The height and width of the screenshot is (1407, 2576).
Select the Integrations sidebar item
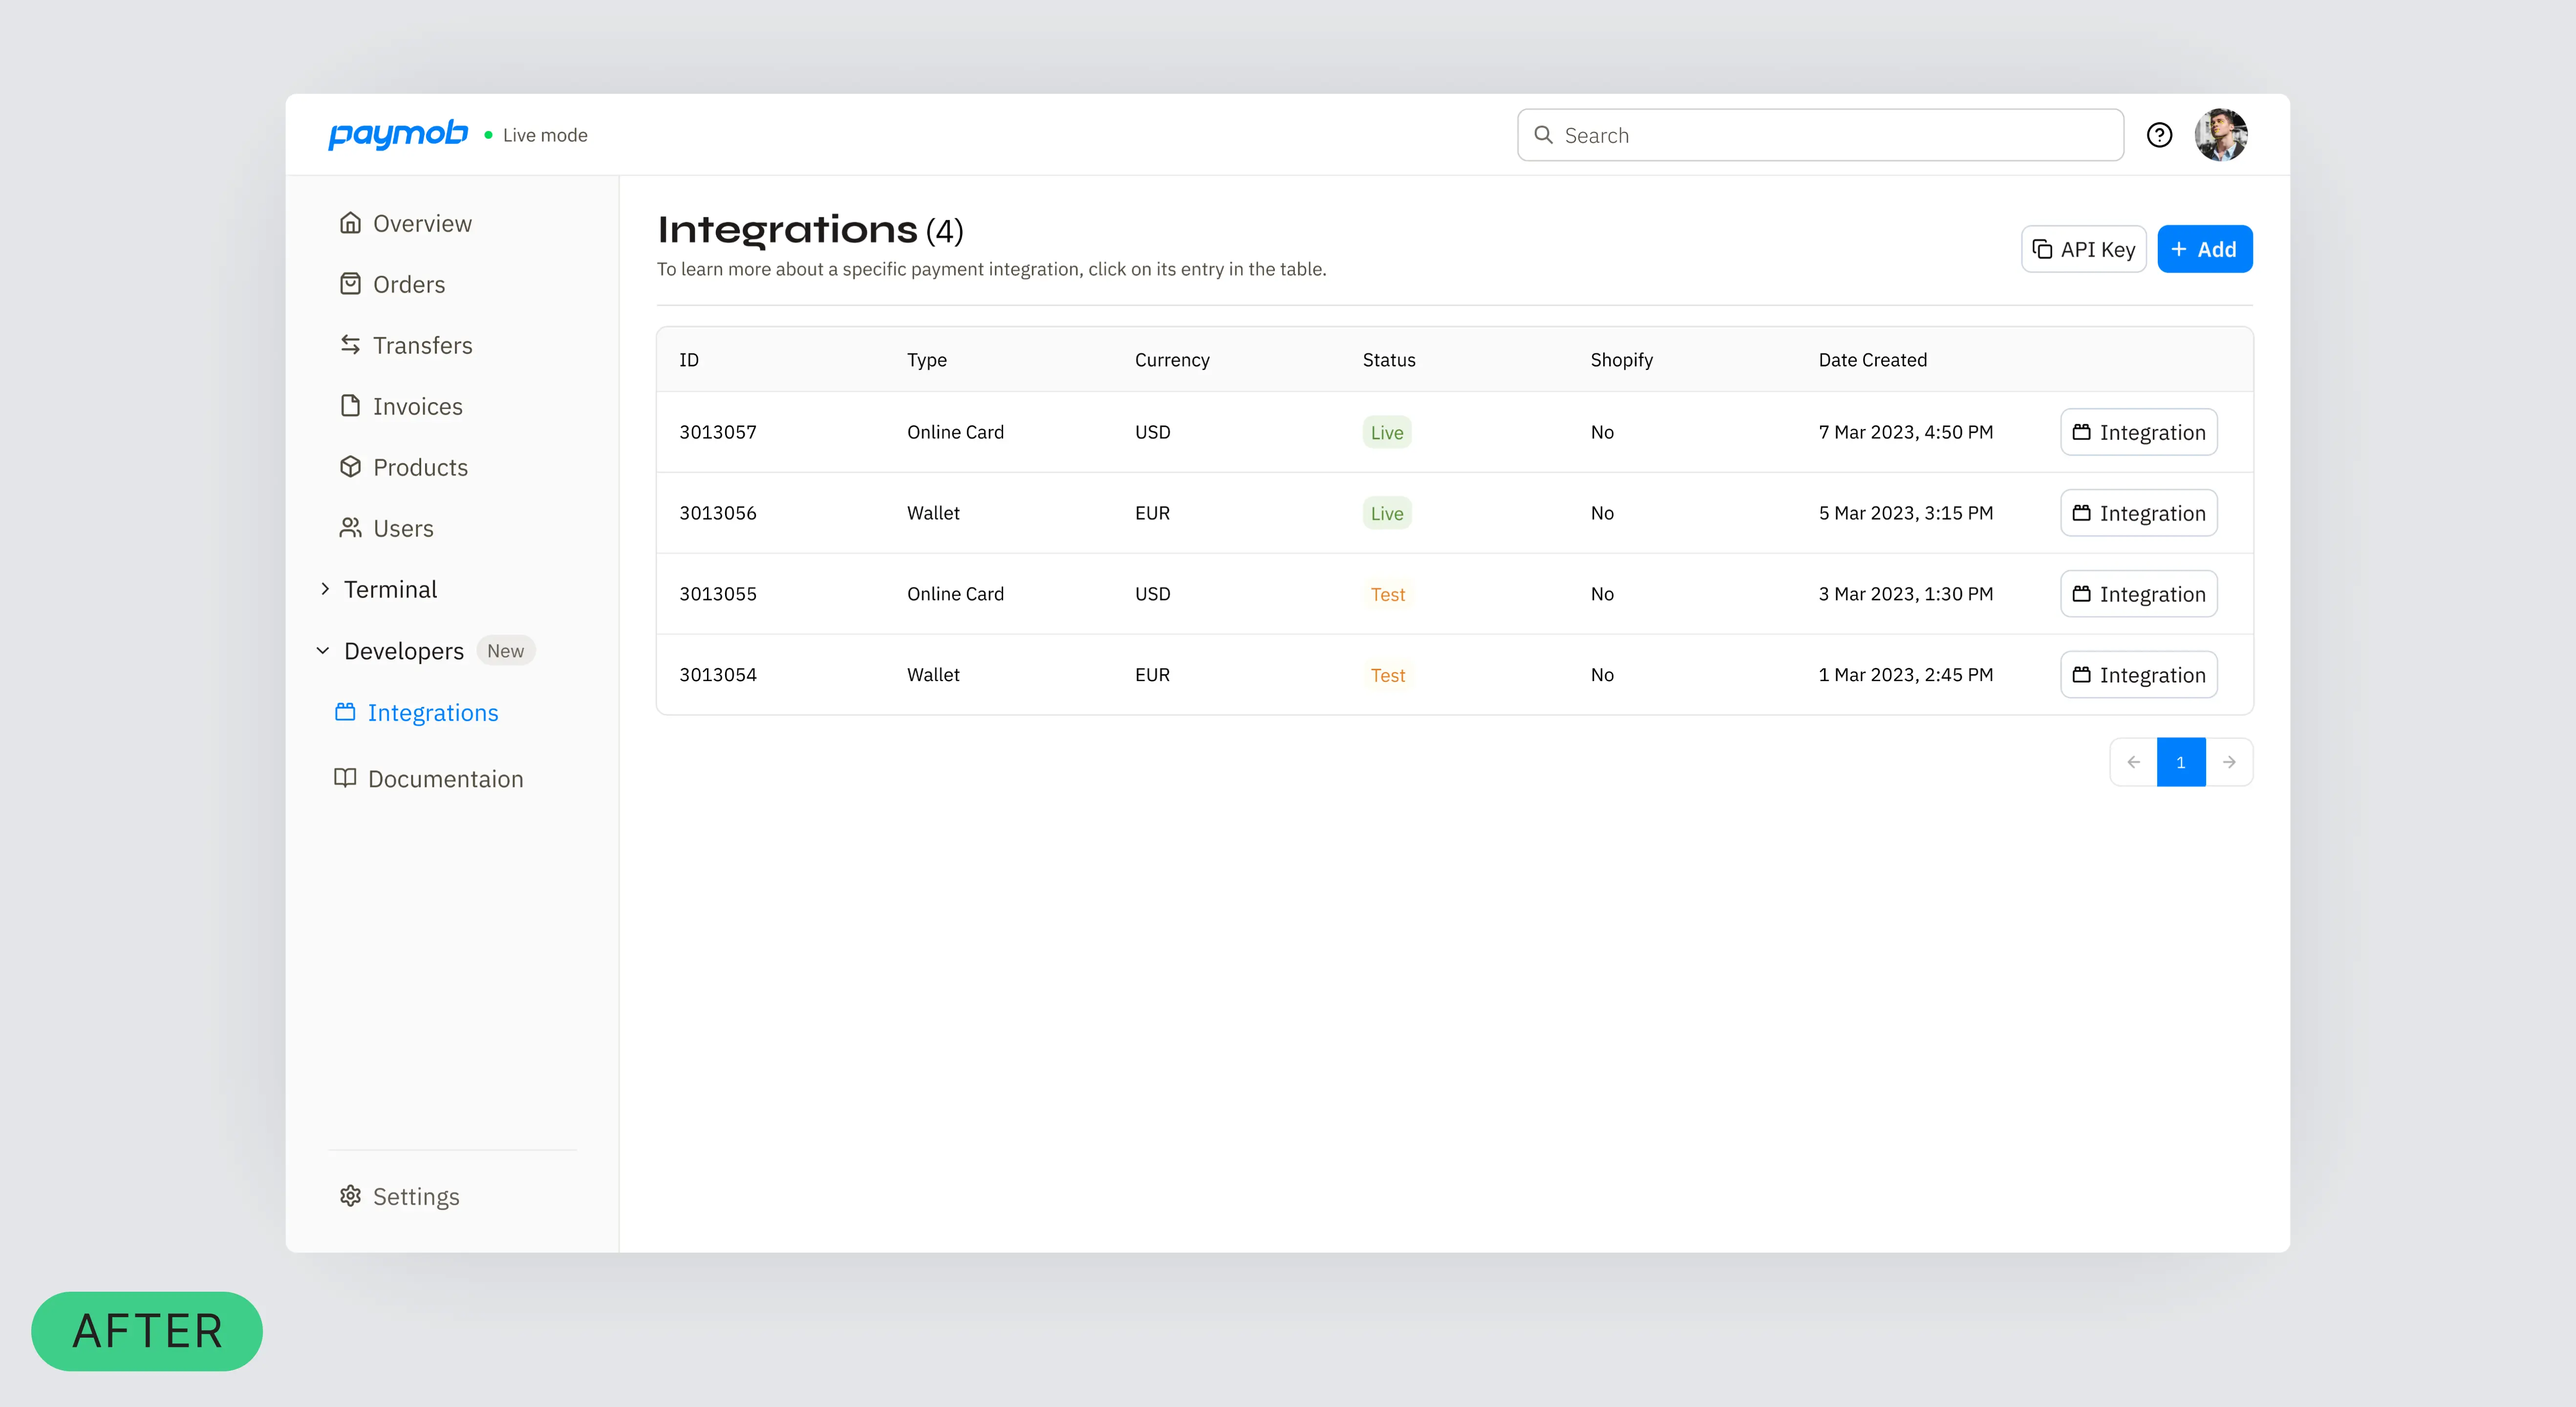(x=432, y=713)
